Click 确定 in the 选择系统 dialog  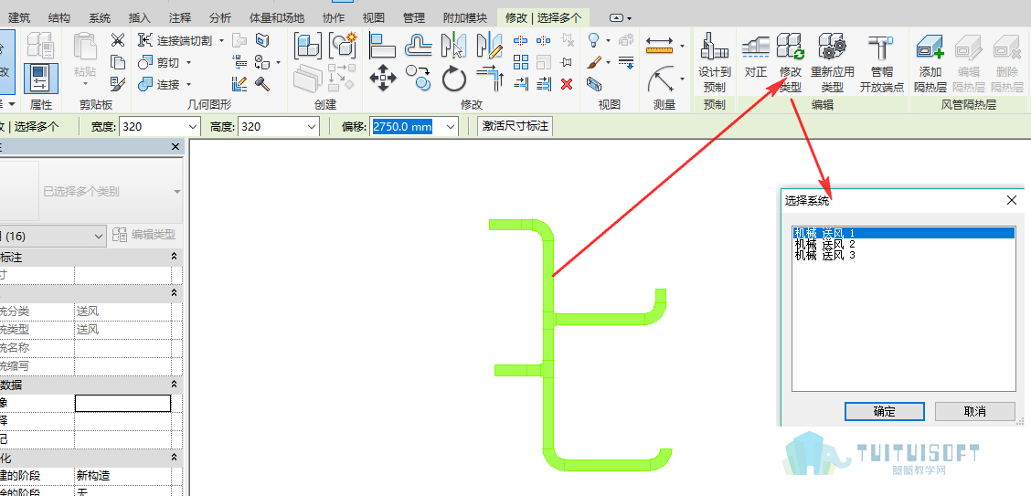click(885, 411)
